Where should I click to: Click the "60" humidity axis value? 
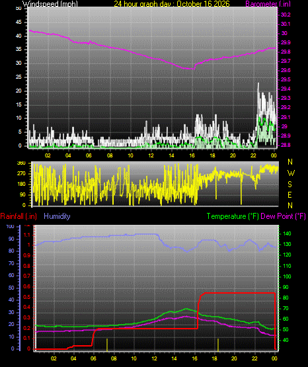pos(11,276)
